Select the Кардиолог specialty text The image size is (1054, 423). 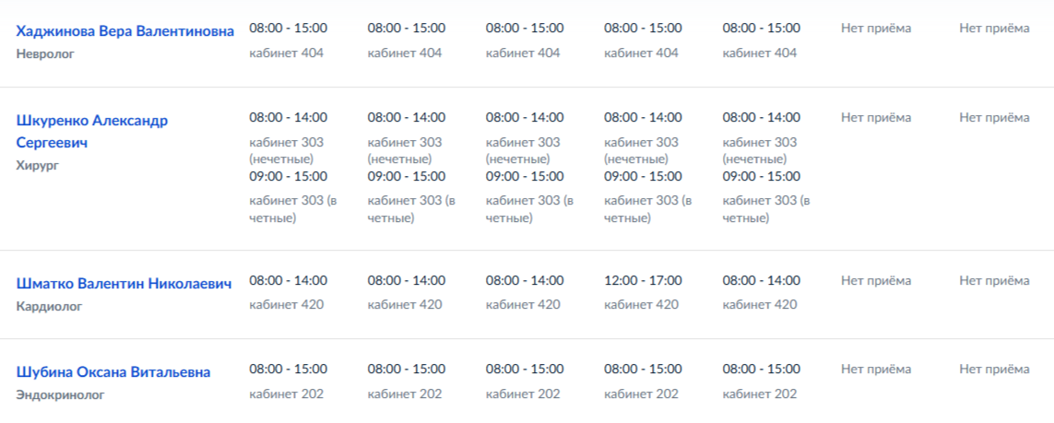(49, 306)
